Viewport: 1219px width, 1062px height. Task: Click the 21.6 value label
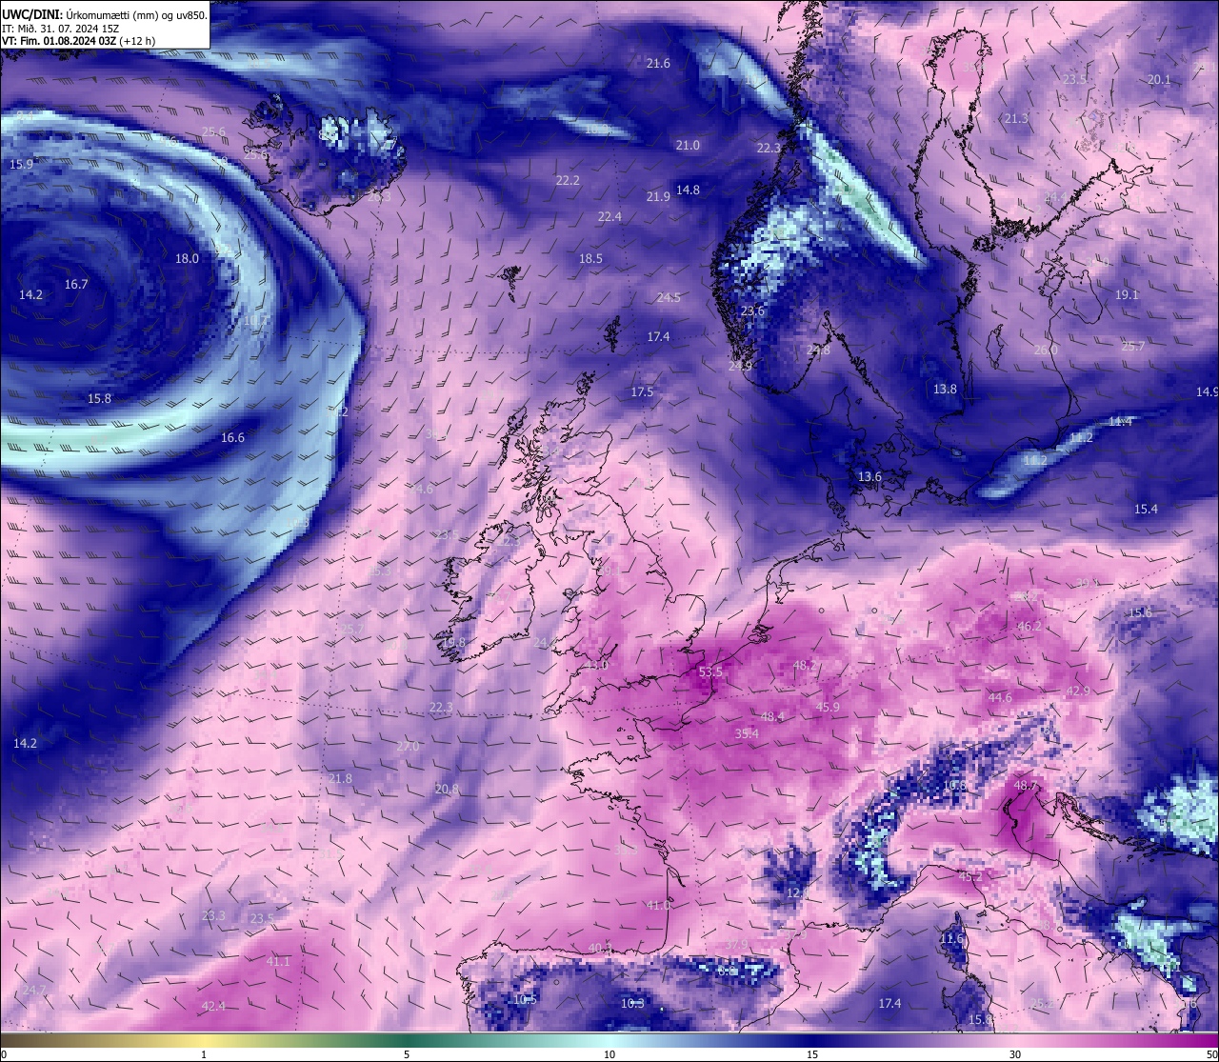(x=658, y=64)
